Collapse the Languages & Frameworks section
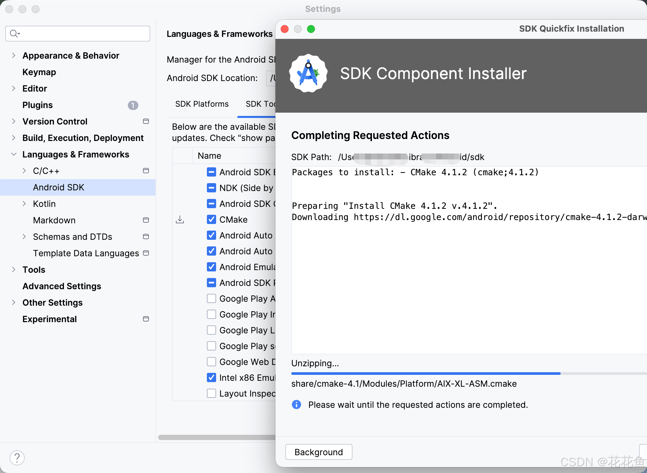647x473 pixels. point(14,154)
